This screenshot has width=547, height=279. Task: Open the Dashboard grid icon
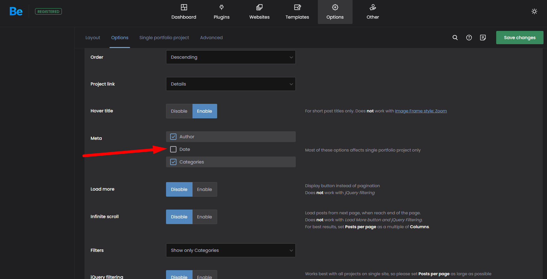(184, 7)
